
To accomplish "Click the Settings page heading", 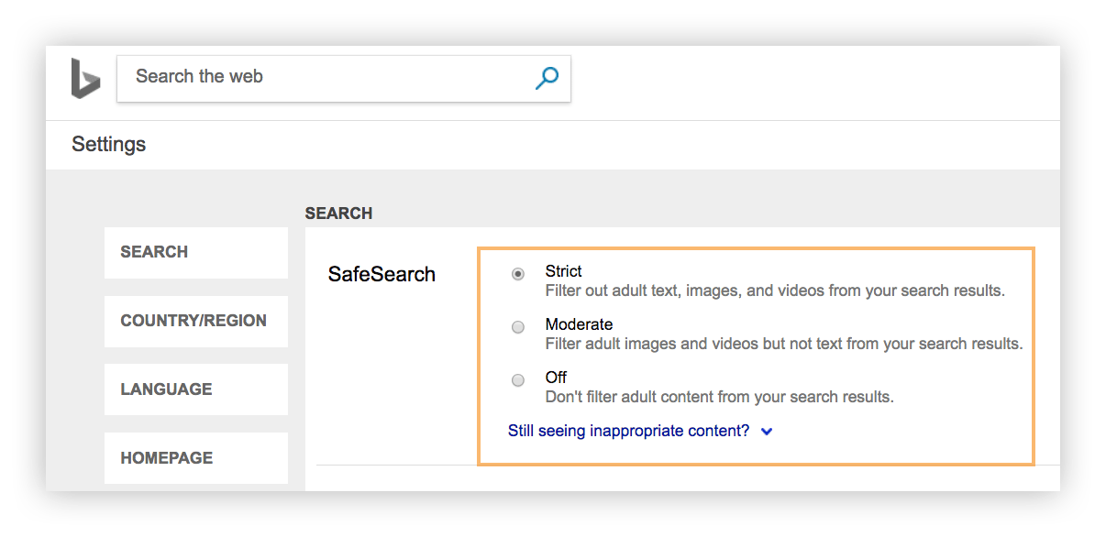I will pos(108,145).
